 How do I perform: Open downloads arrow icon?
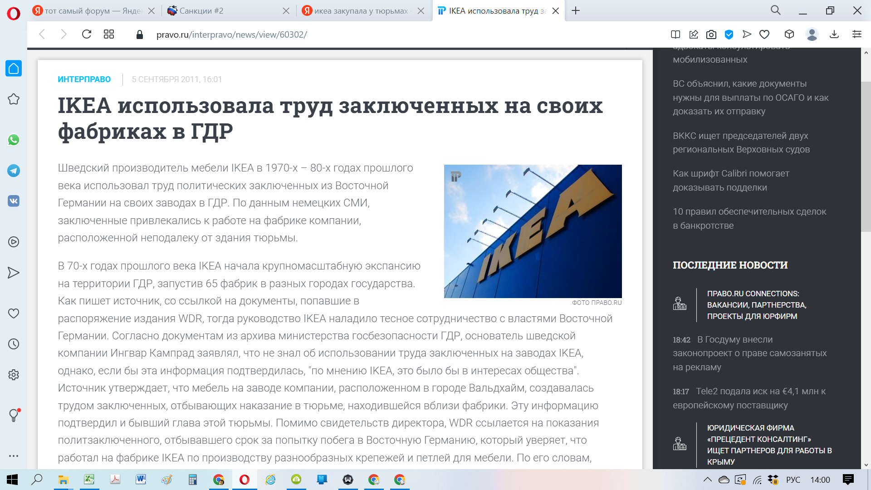click(x=834, y=34)
